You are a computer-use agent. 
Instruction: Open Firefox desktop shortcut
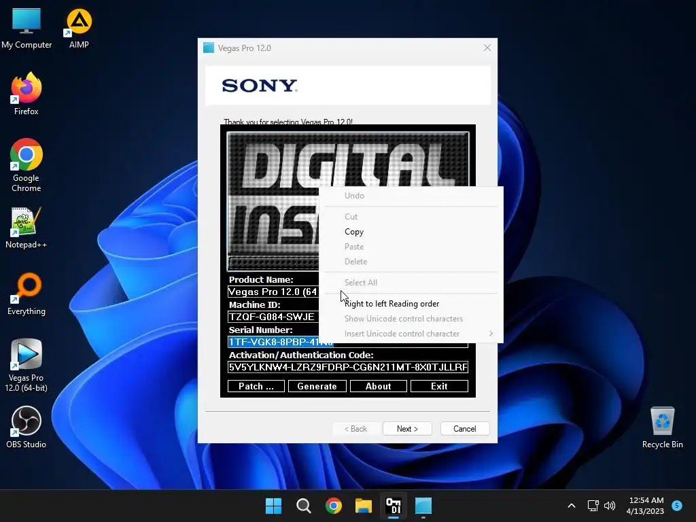click(x=27, y=94)
